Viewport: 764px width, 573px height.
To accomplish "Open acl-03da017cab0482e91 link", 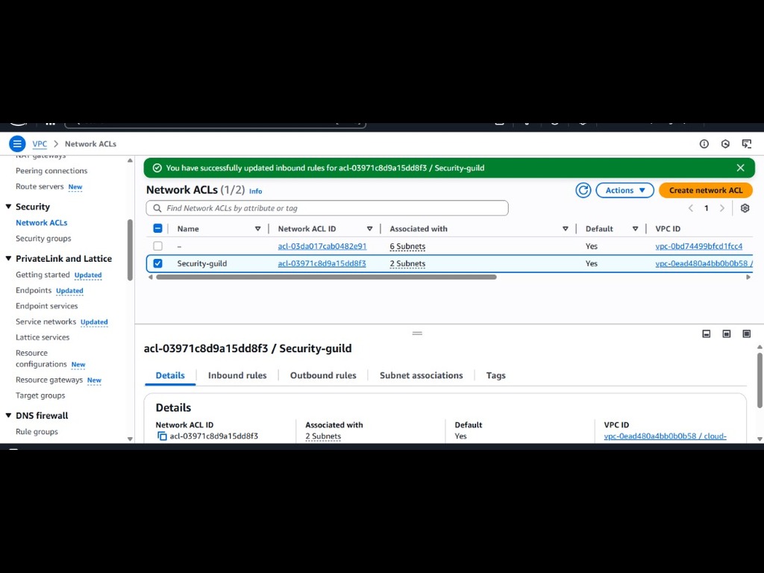I will click(x=322, y=246).
